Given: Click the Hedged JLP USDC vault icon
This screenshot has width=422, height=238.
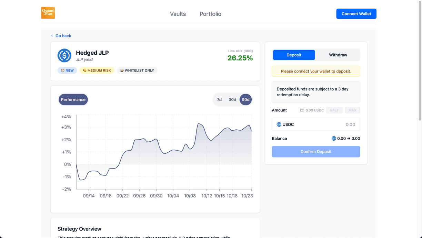Looking at the screenshot, I should coord(64,55).
